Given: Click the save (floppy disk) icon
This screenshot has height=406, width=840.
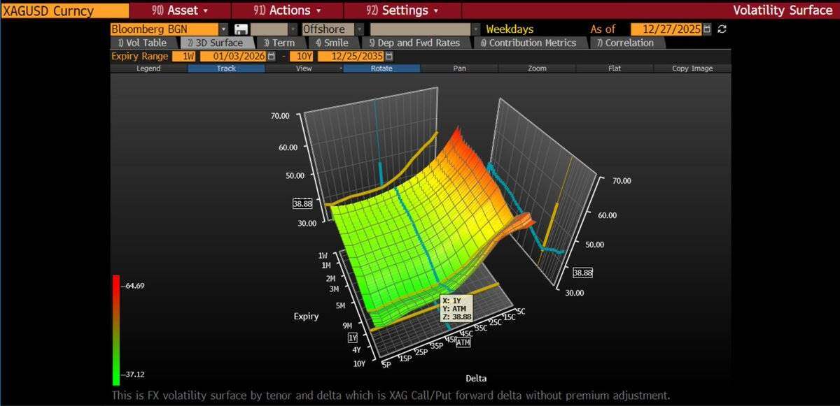Looking at the screenshot, I should (241, 29).
